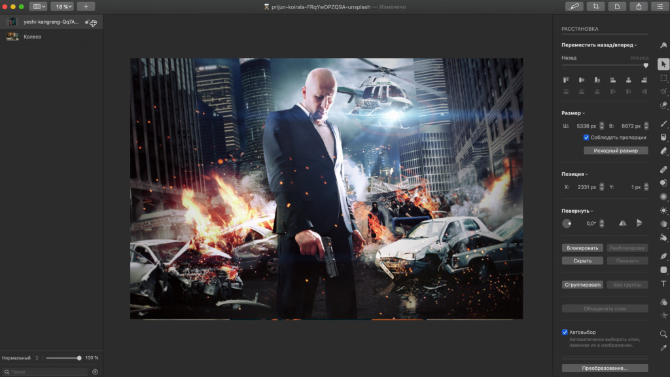Click the layer Поиск search field
Screen dimensions: 670x377
click(x=46, y=372)
